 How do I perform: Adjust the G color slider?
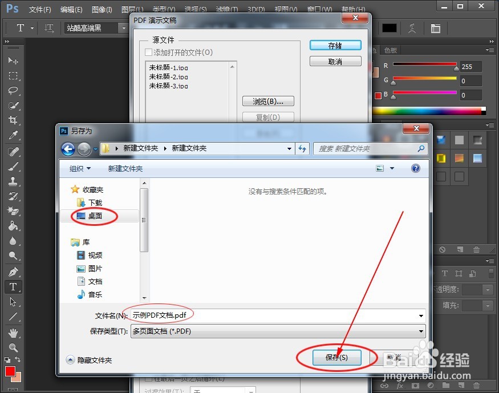393,82
